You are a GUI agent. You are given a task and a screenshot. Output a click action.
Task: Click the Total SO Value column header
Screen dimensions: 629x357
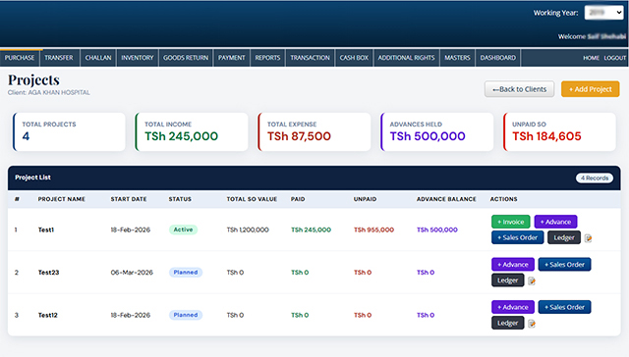(x=252, y=199)
